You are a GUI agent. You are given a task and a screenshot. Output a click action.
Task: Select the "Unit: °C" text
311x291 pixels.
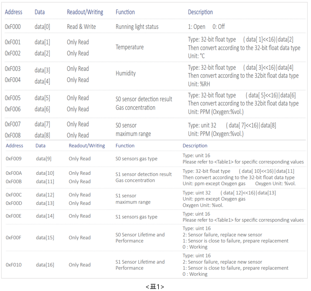click(196, 56)
